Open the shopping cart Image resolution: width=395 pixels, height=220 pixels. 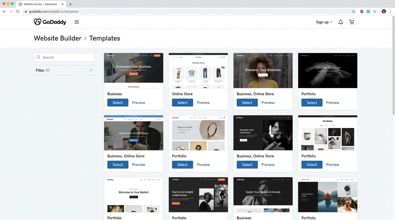click(x=351, y=22)
